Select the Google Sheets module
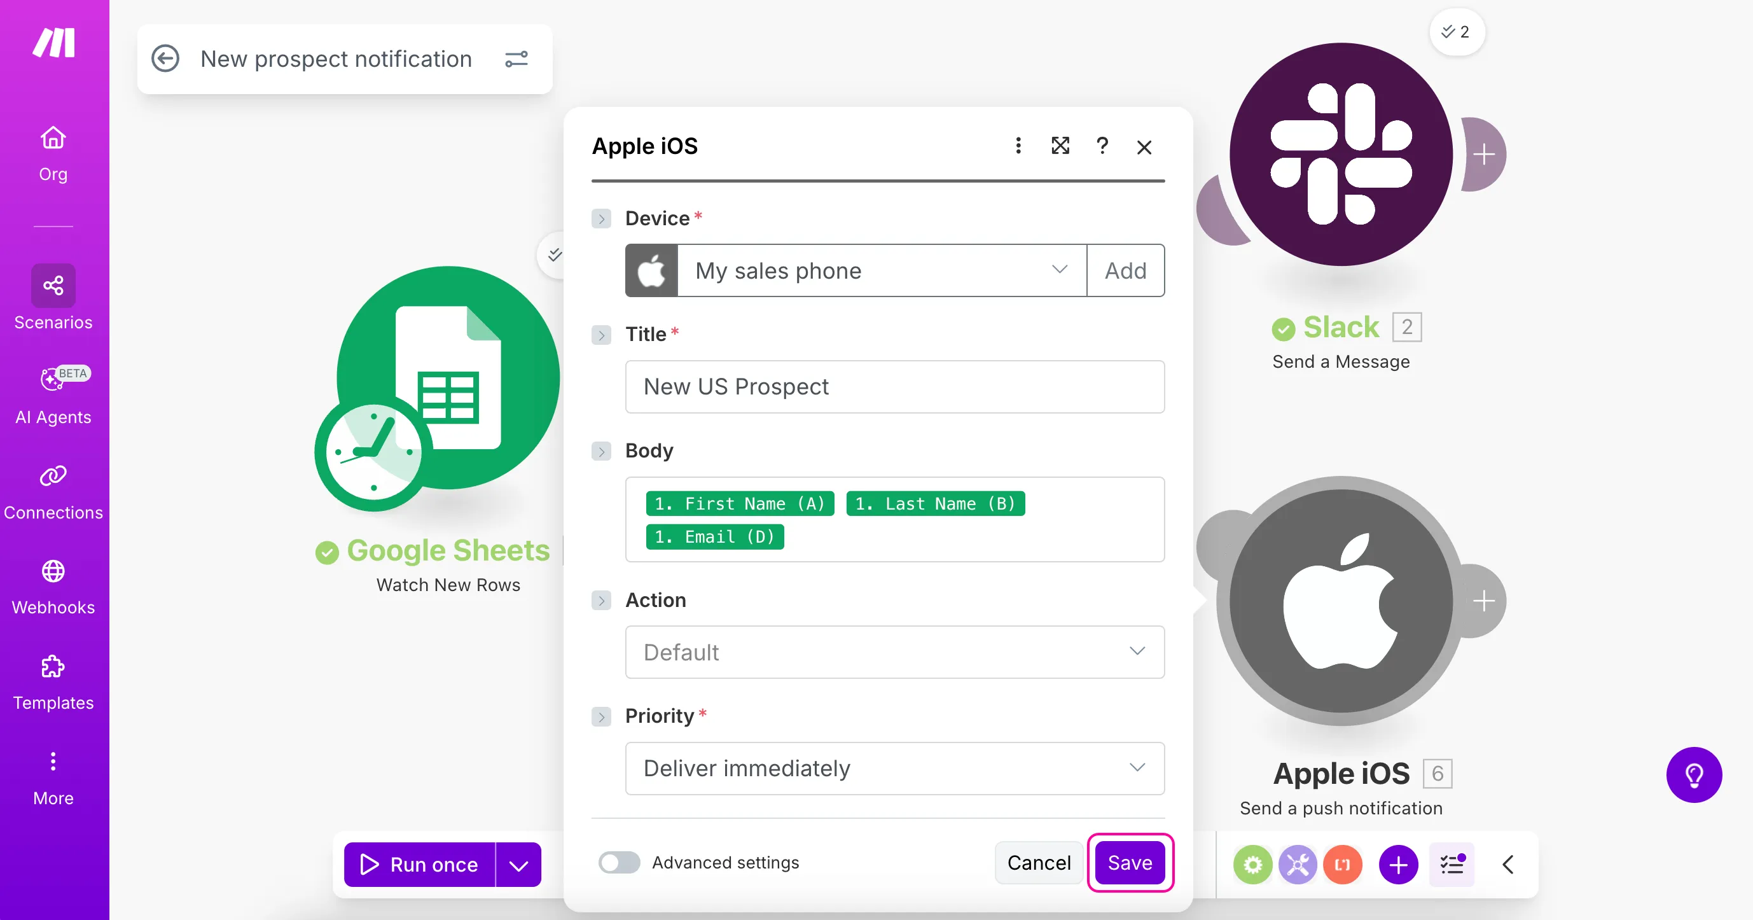Screen dimensions: 1753x920 click(448, 378)
